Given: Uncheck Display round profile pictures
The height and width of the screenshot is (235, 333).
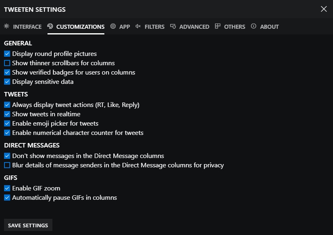Looking at the screenshot, I should click(x=7, y=53).
